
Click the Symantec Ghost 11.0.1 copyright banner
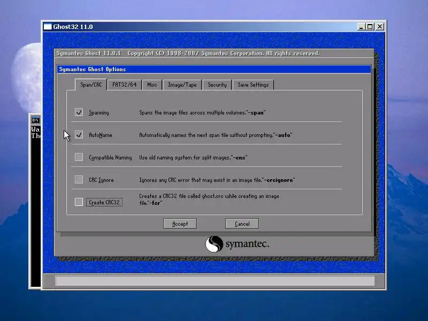coord(188,53)
